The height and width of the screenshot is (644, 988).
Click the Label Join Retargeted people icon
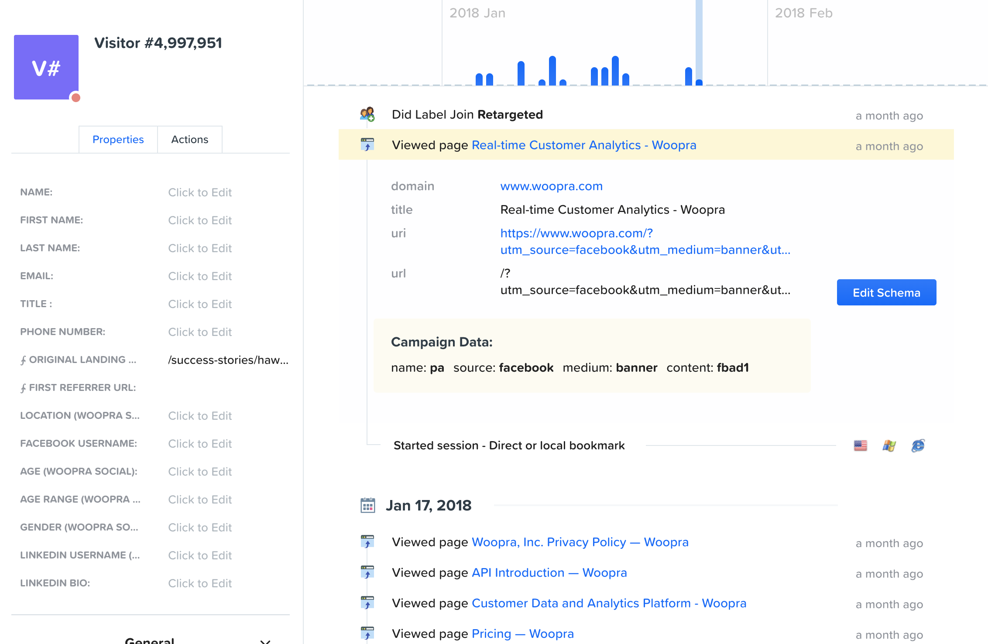click(x=367, y=114)
